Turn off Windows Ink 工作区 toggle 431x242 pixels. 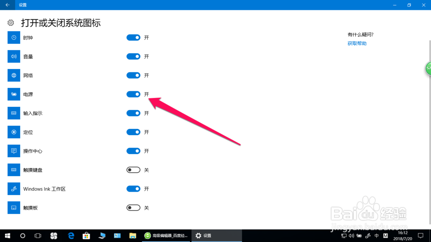pos(133,189)
